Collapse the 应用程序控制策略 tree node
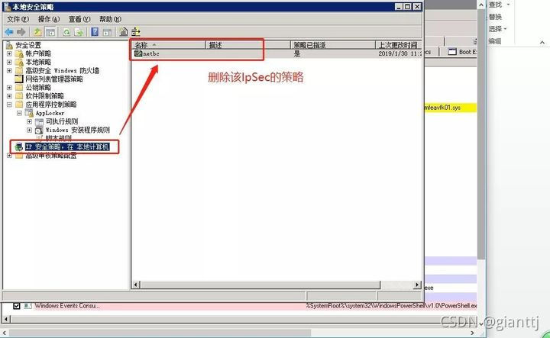Screen dimensions: 550x338 pos(9,105)
